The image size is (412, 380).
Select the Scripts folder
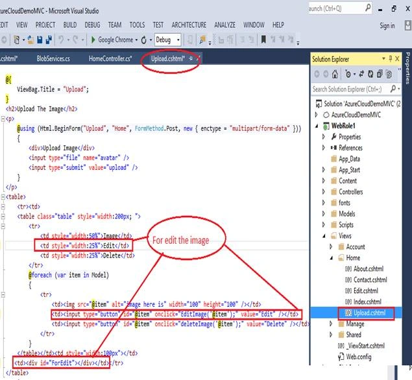click(346, 225)
